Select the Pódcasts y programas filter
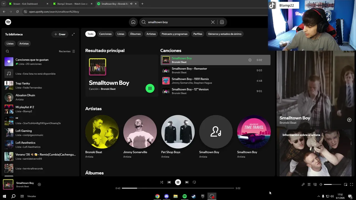Image resolution: width=356 pixels, height=200 pixels. (x=174, y=34)
